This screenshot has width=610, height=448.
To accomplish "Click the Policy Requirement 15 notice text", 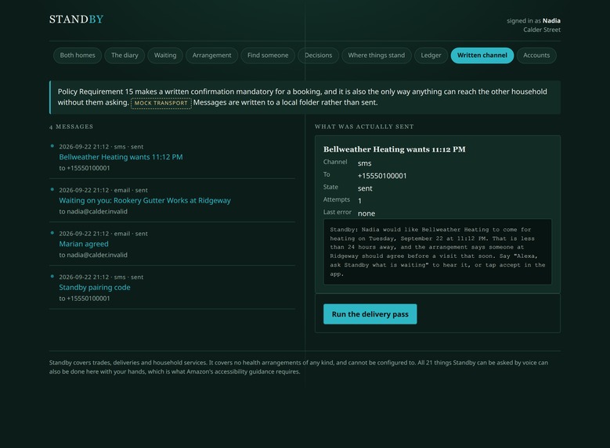I will 302,97.
